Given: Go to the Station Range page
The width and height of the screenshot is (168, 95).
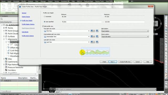Looking at the screenshot, I should (x=26, y=17).
